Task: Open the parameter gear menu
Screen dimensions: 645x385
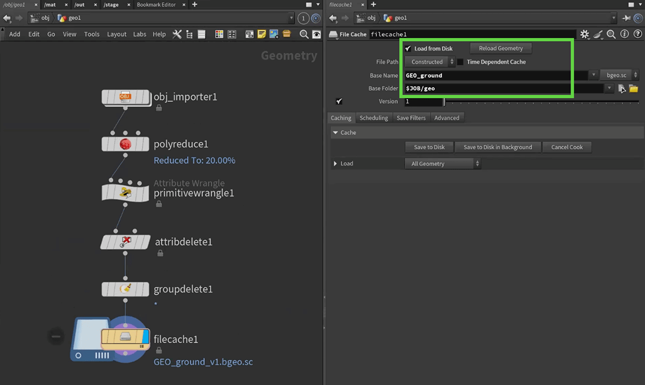Action: click(x=585, y=34)
